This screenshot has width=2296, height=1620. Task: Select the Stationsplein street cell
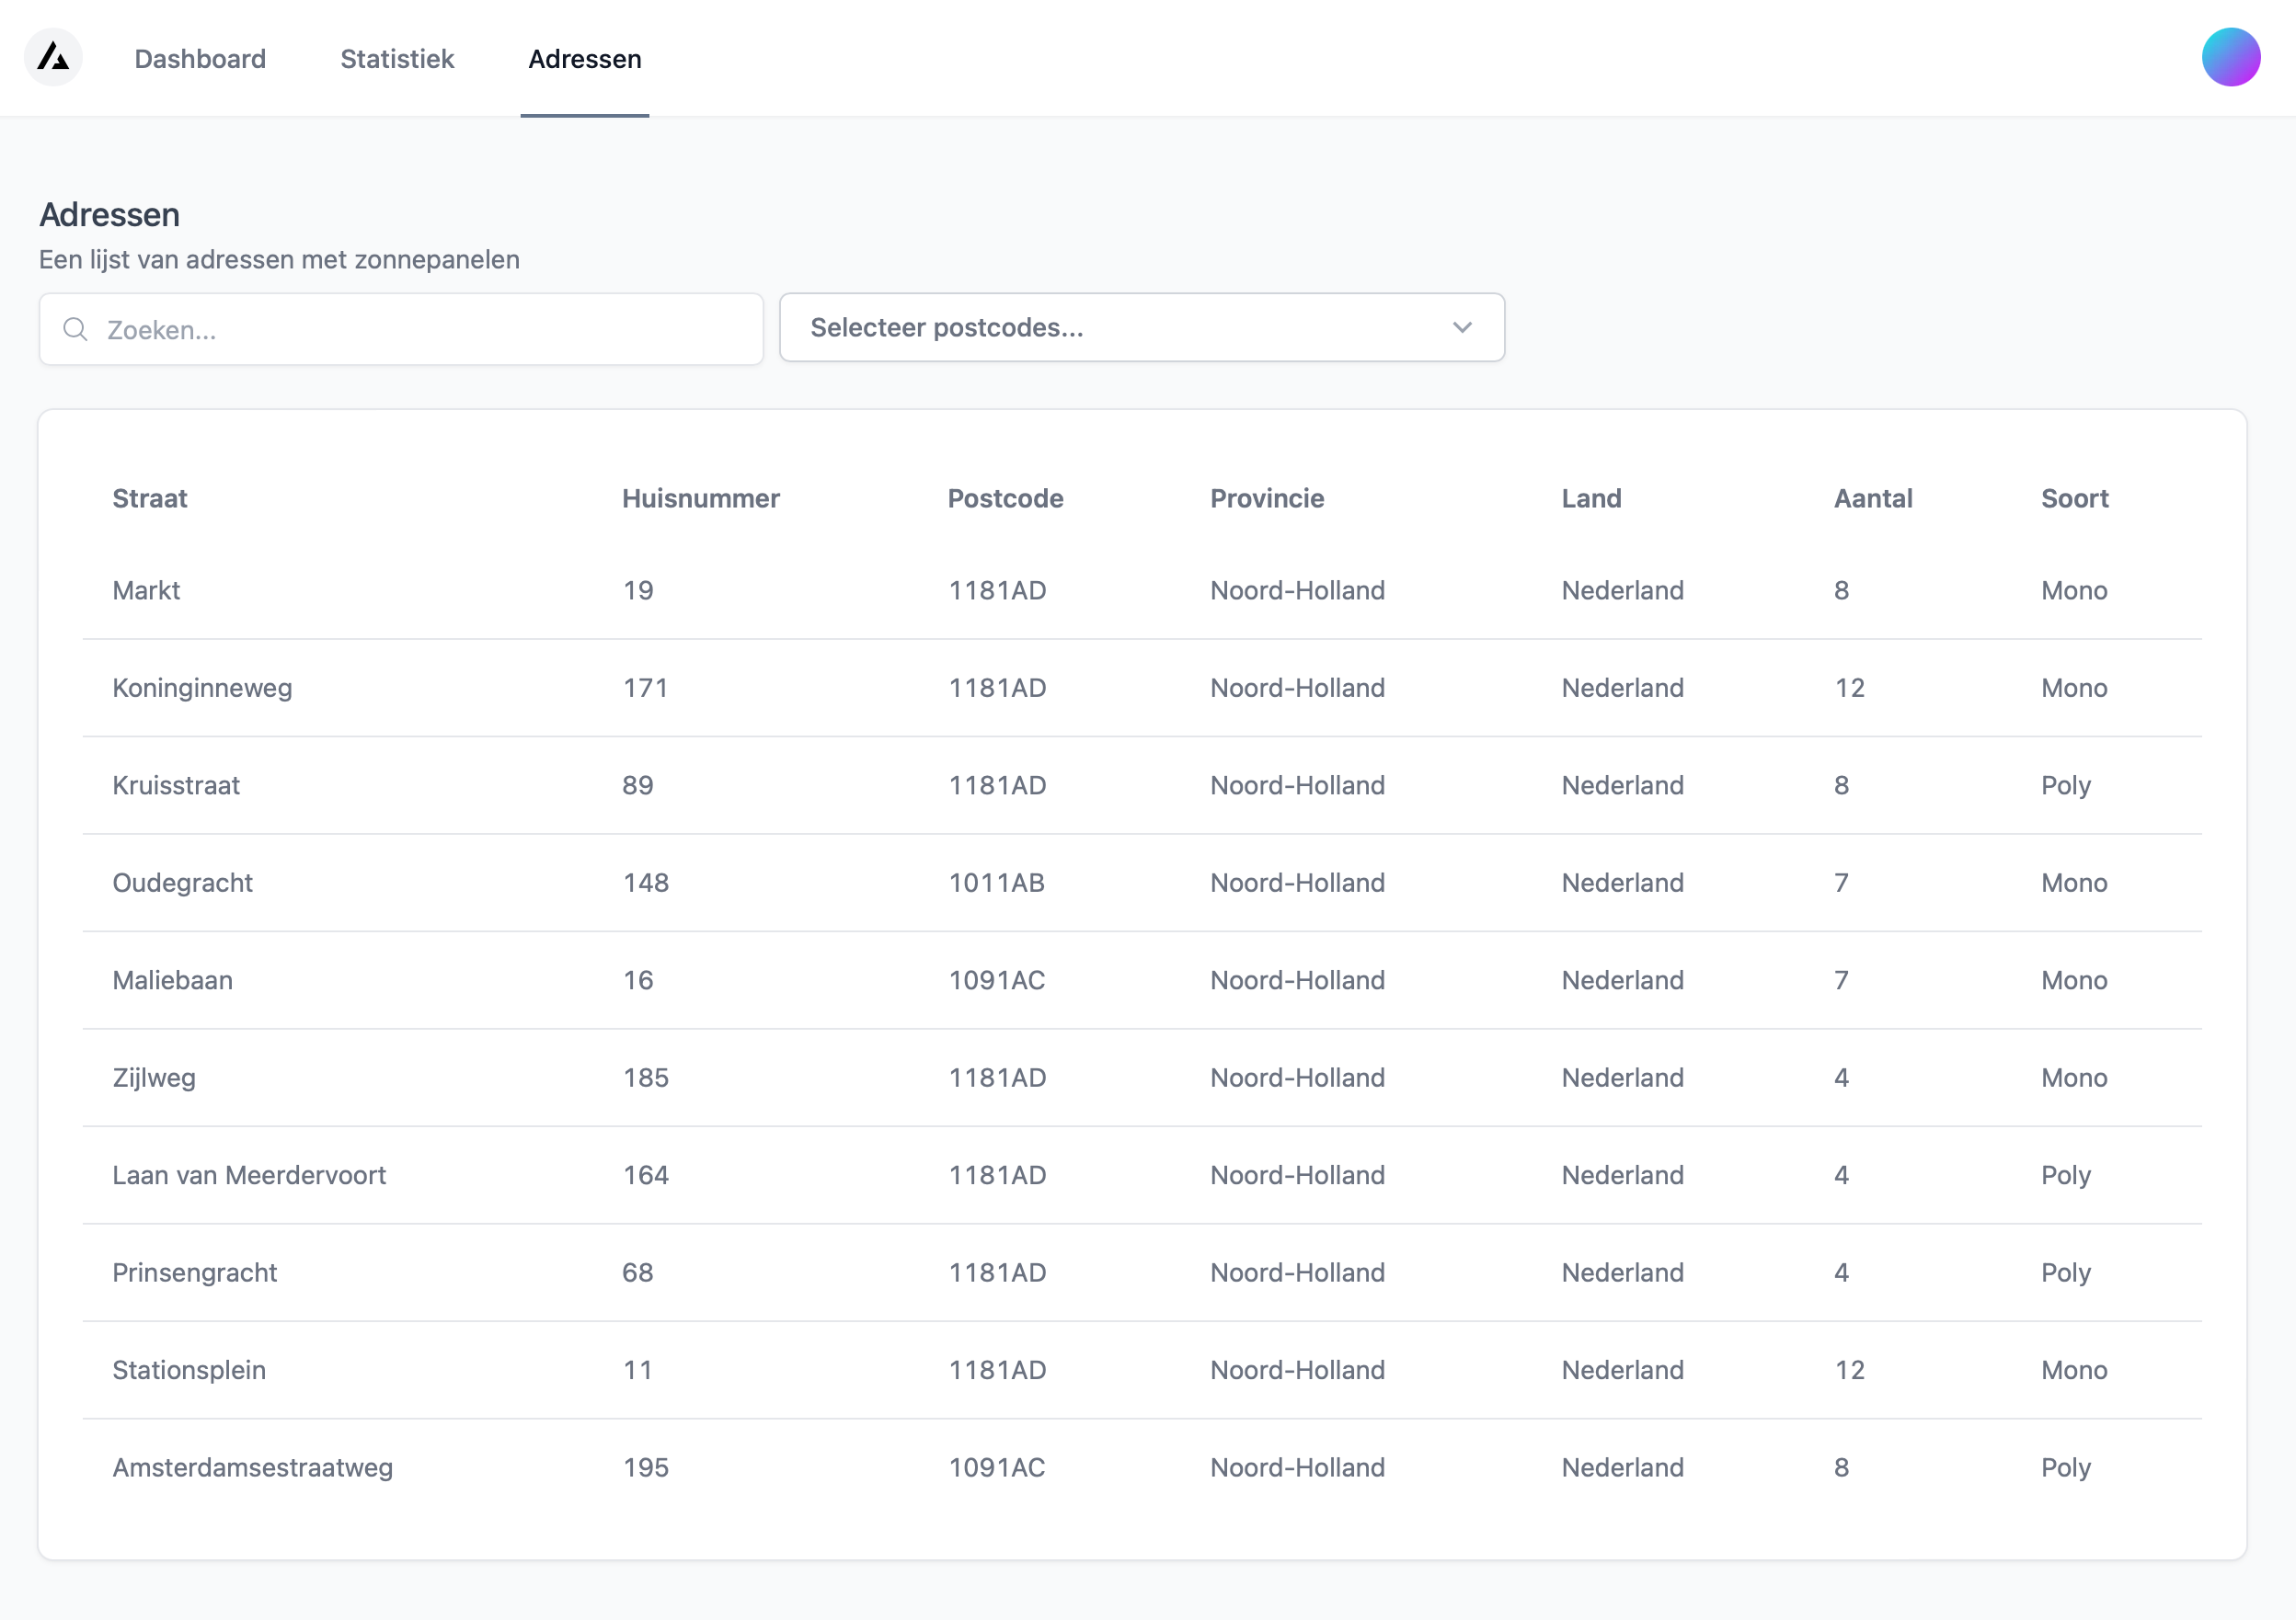click(189, 1370)
